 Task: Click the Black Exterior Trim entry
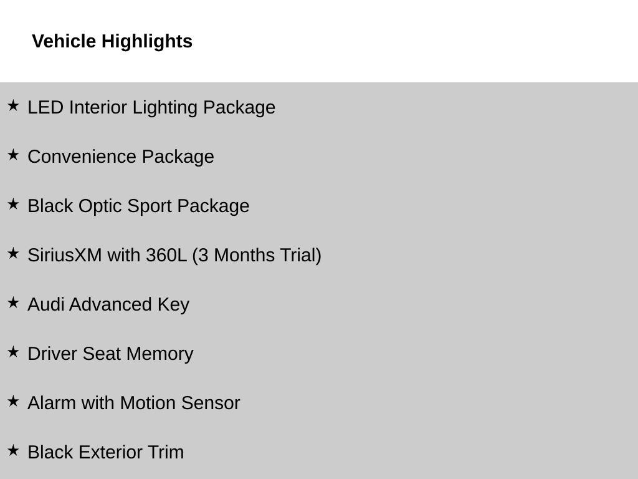point(106,453)
